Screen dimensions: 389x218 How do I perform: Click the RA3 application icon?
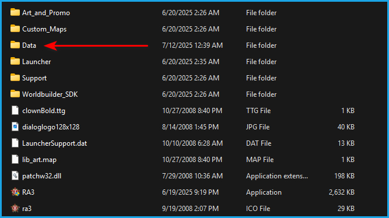coord(15,192)
